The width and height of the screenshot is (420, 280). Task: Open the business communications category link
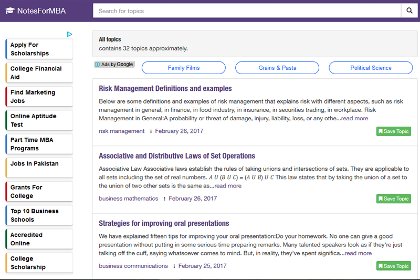point(133,266)
